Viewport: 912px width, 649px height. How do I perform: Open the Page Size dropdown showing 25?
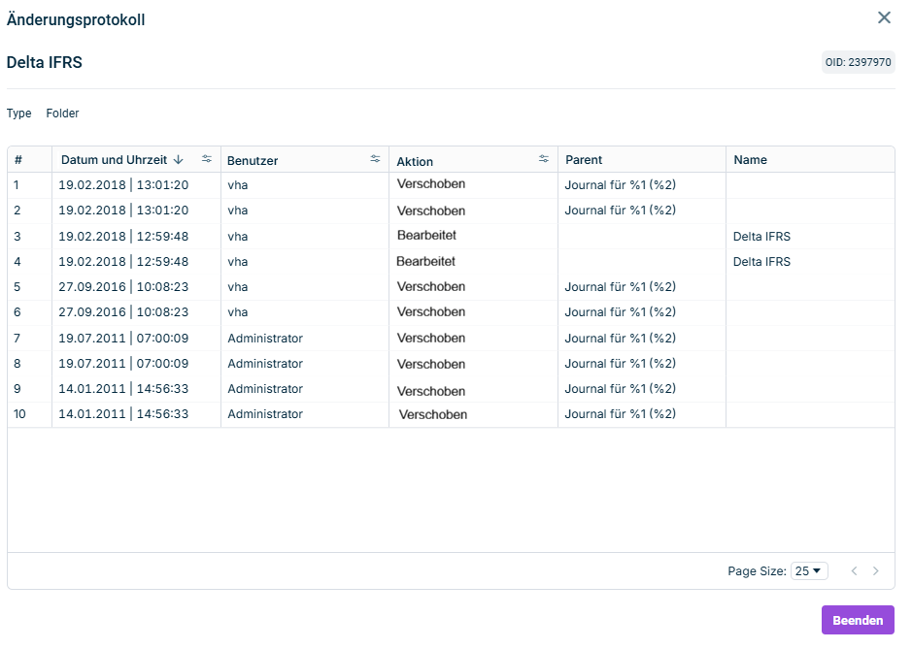point(809,571)
